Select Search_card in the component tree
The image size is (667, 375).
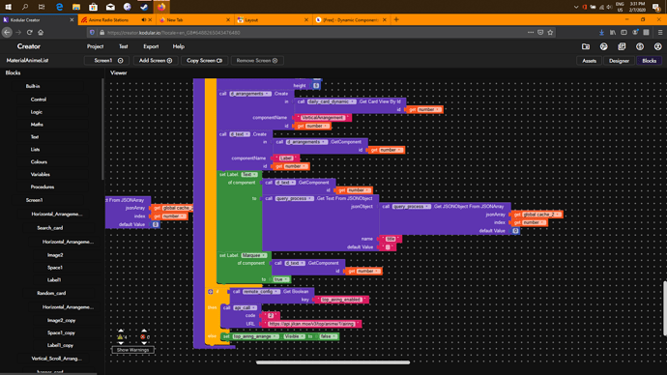49,228
